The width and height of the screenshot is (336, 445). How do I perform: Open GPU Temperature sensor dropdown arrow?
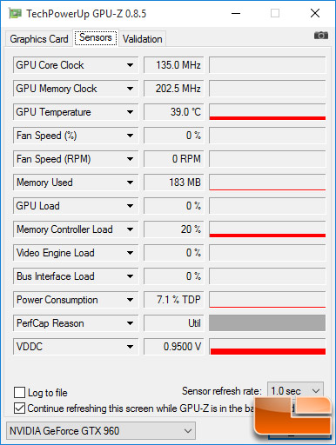point(130,112)
